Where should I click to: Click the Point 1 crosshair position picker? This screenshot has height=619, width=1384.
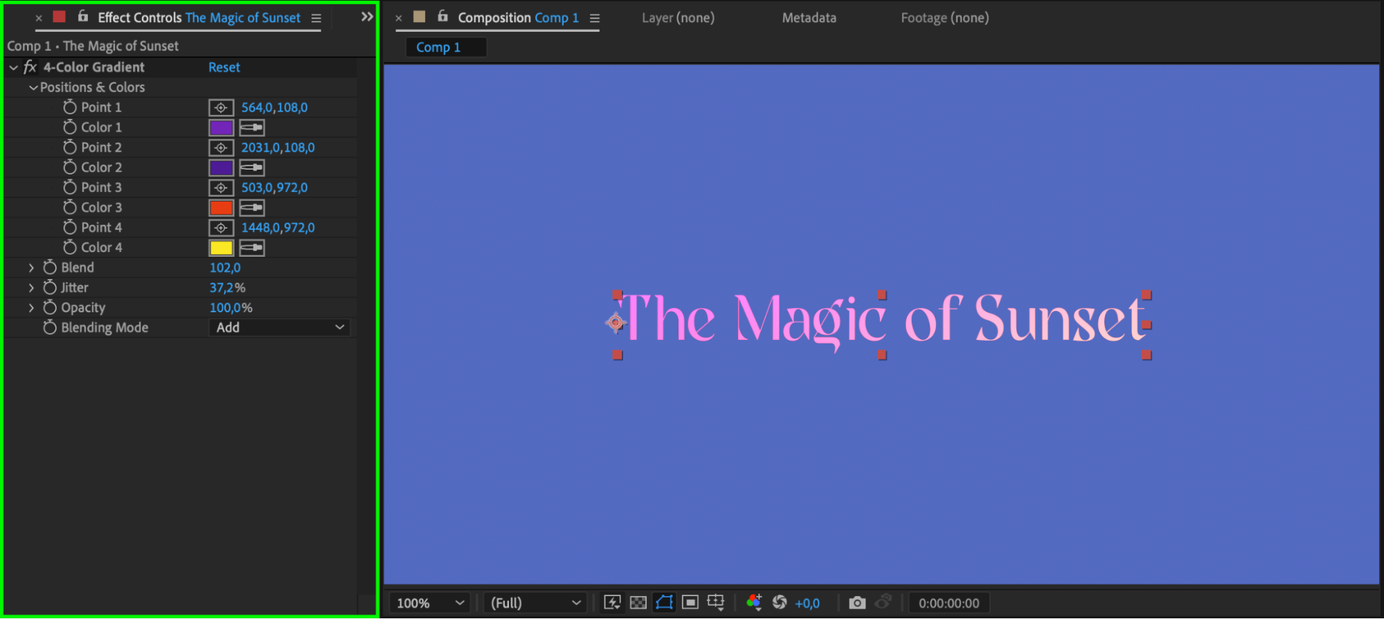[221, 107]
